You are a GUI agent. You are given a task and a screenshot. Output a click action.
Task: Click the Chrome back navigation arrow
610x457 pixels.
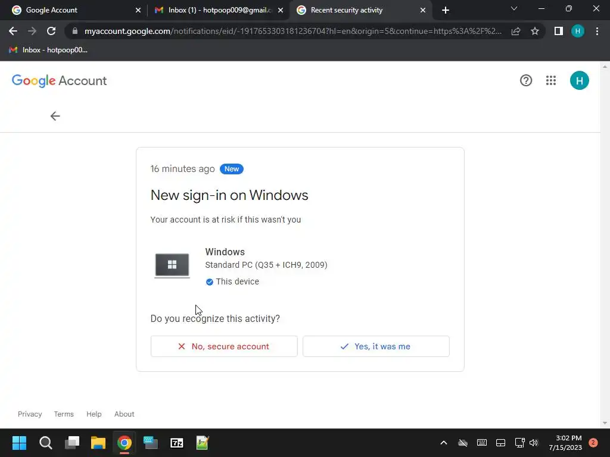click(13, 31)
